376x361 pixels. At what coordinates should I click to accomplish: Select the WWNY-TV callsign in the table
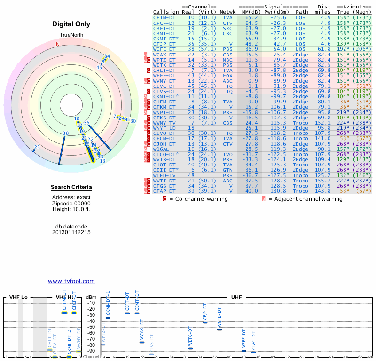[164, 123]
